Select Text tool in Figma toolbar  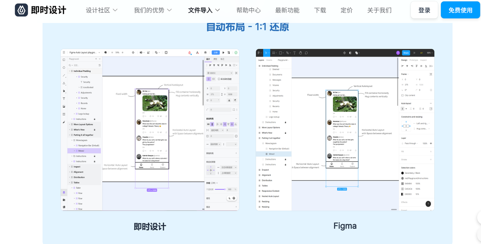tap(295, 53)
